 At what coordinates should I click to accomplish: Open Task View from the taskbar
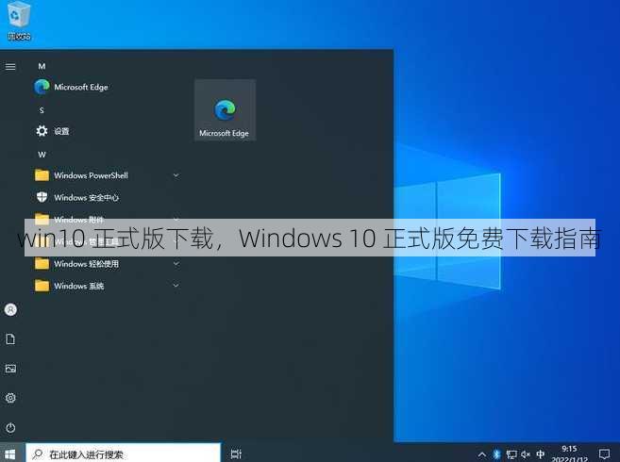(x=236, y=454)
